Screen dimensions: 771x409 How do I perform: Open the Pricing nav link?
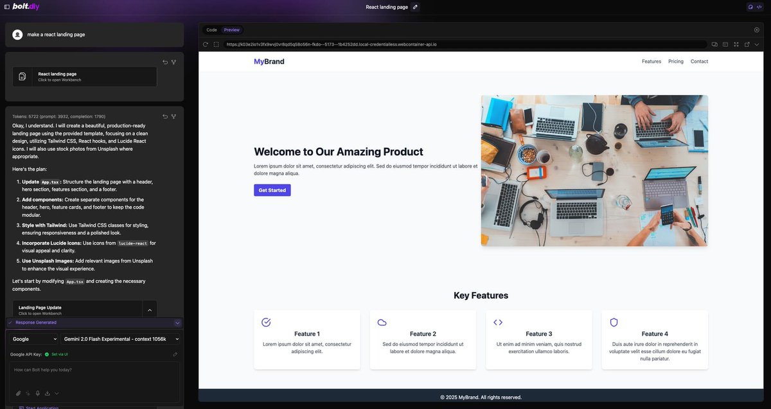[x=676, y=62]
